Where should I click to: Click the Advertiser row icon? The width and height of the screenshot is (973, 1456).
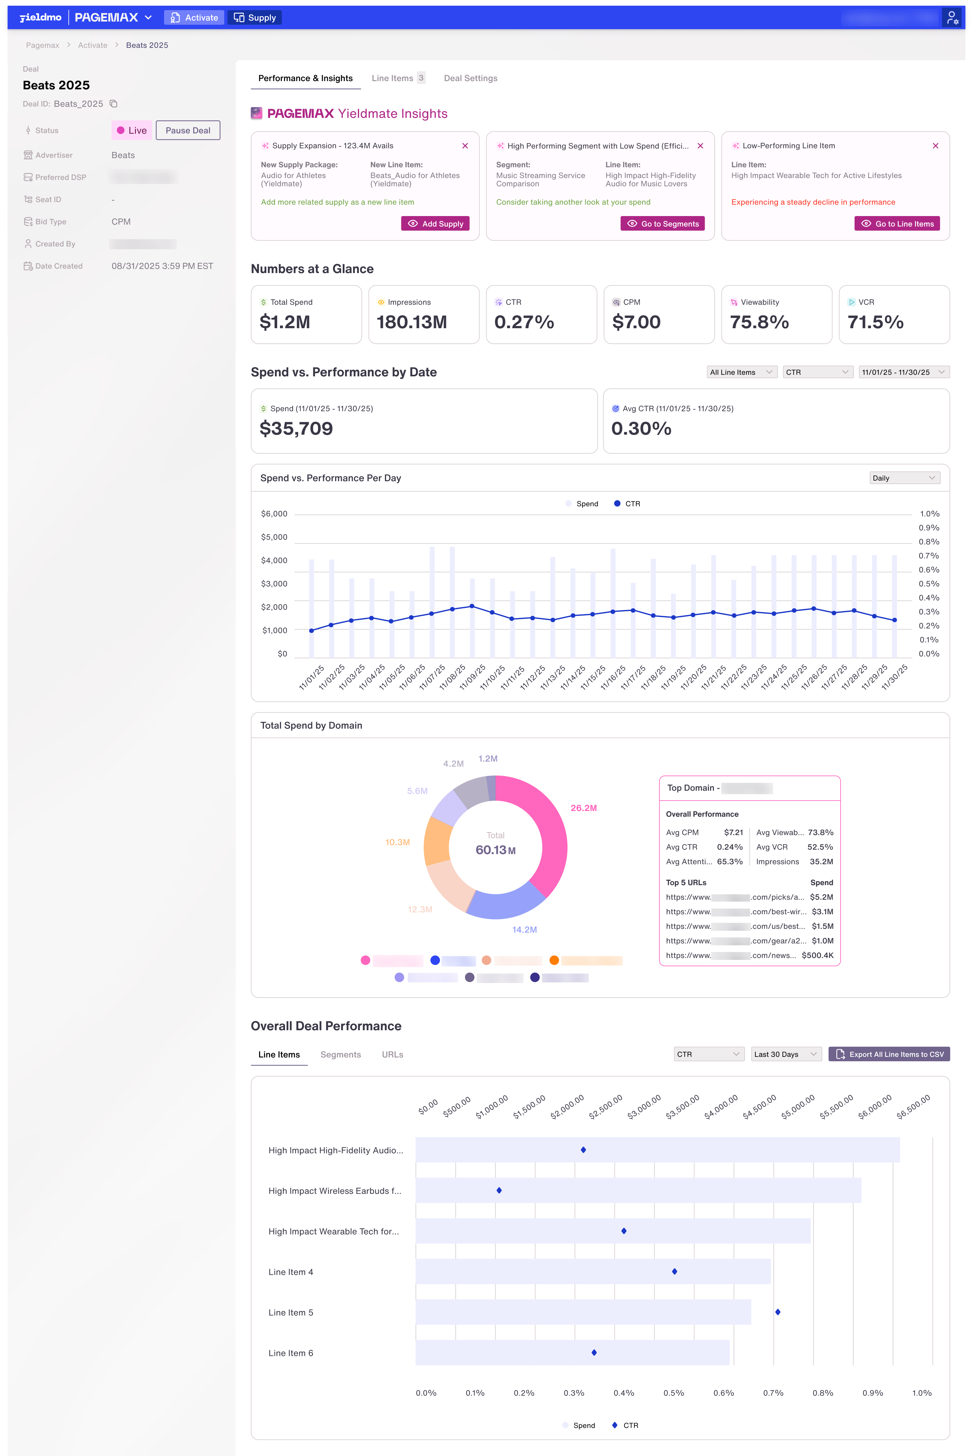(x=28, y=155)
